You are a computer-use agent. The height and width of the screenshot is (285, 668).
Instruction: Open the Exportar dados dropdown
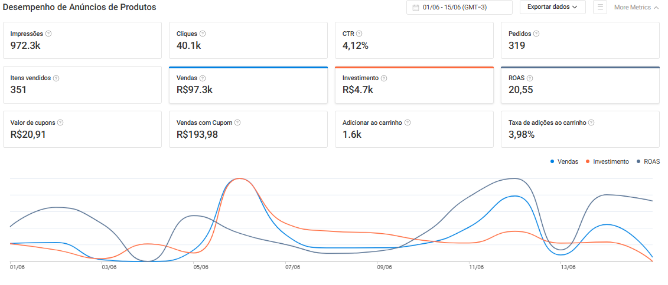click(x=553, y=7)
